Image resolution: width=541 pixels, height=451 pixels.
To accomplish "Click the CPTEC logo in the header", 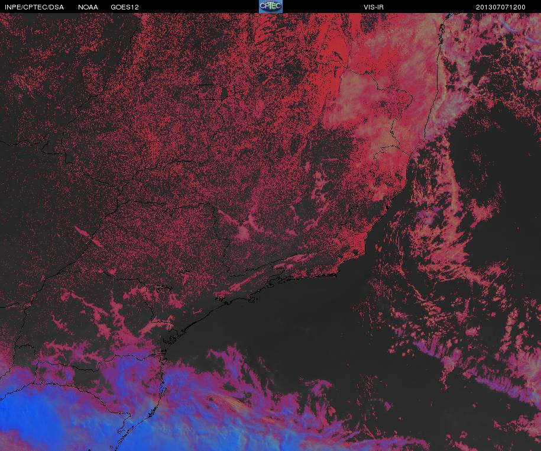I will pyautogui.click(x=271, y=7).
